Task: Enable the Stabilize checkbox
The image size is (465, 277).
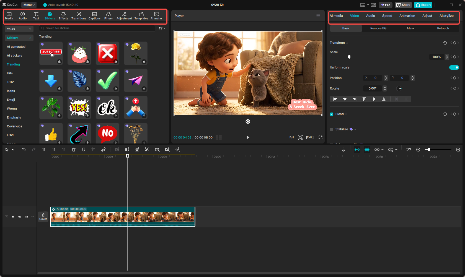Action: click(x=331, y=129)
